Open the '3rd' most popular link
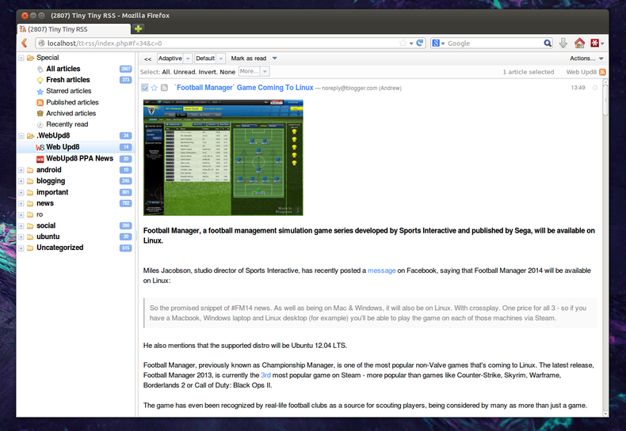 point(266,375)
